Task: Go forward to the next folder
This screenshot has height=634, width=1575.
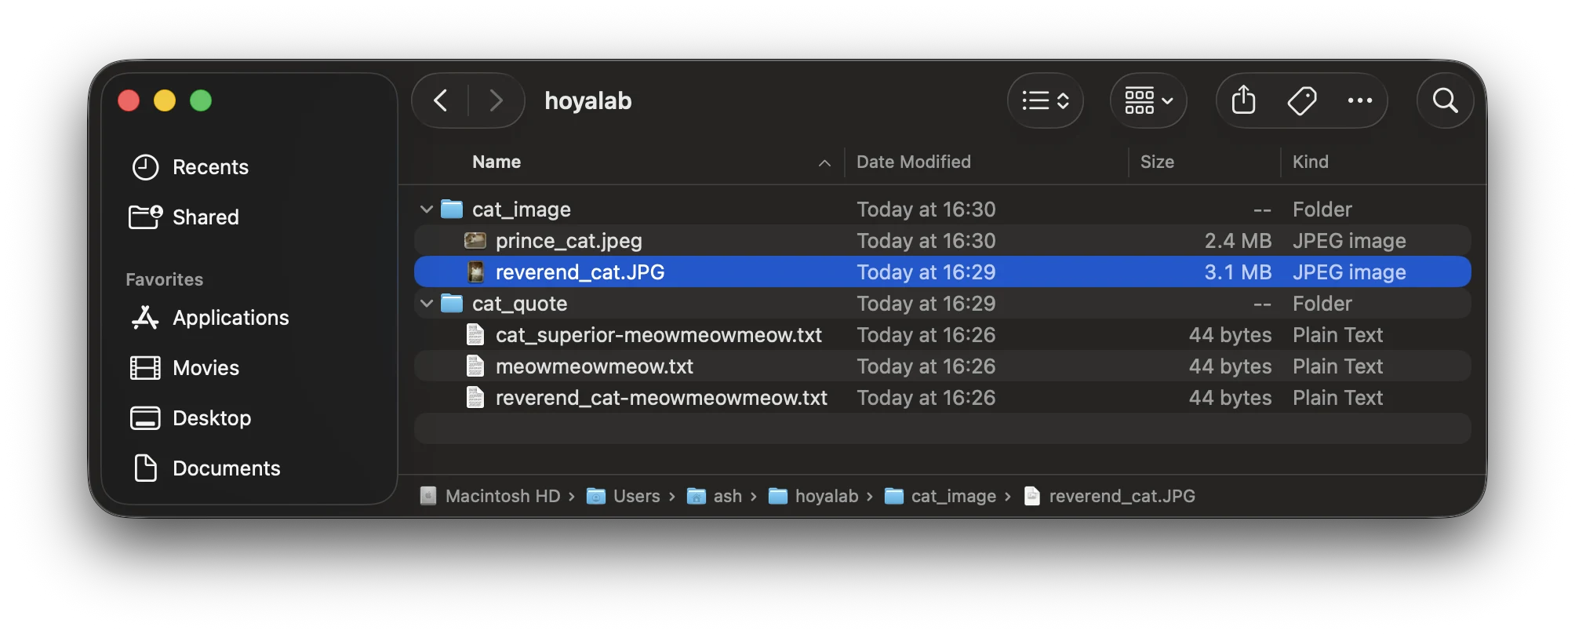Action: [496, 100]
